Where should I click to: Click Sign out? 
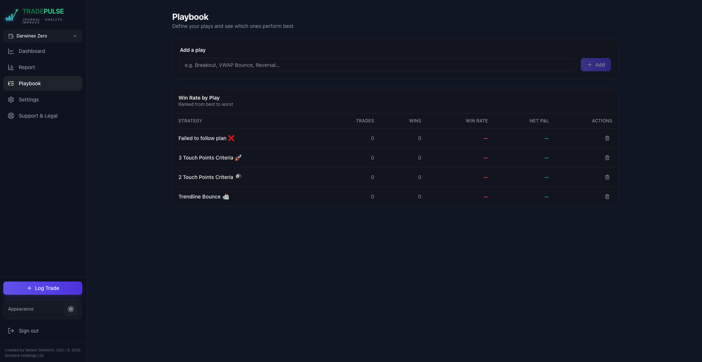[x=43, y=331]
